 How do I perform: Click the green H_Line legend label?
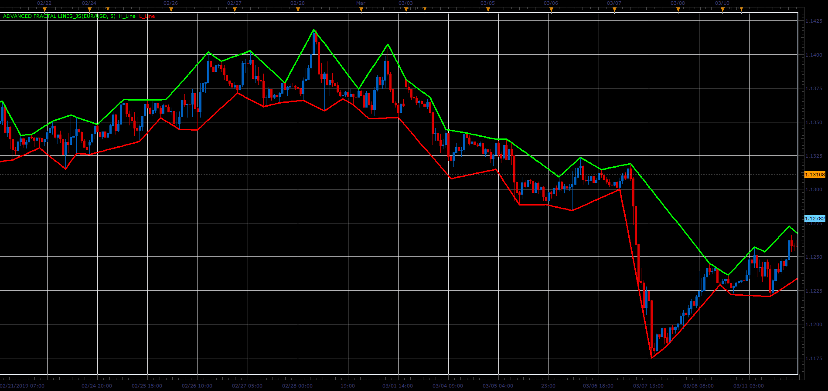(127, 17)
